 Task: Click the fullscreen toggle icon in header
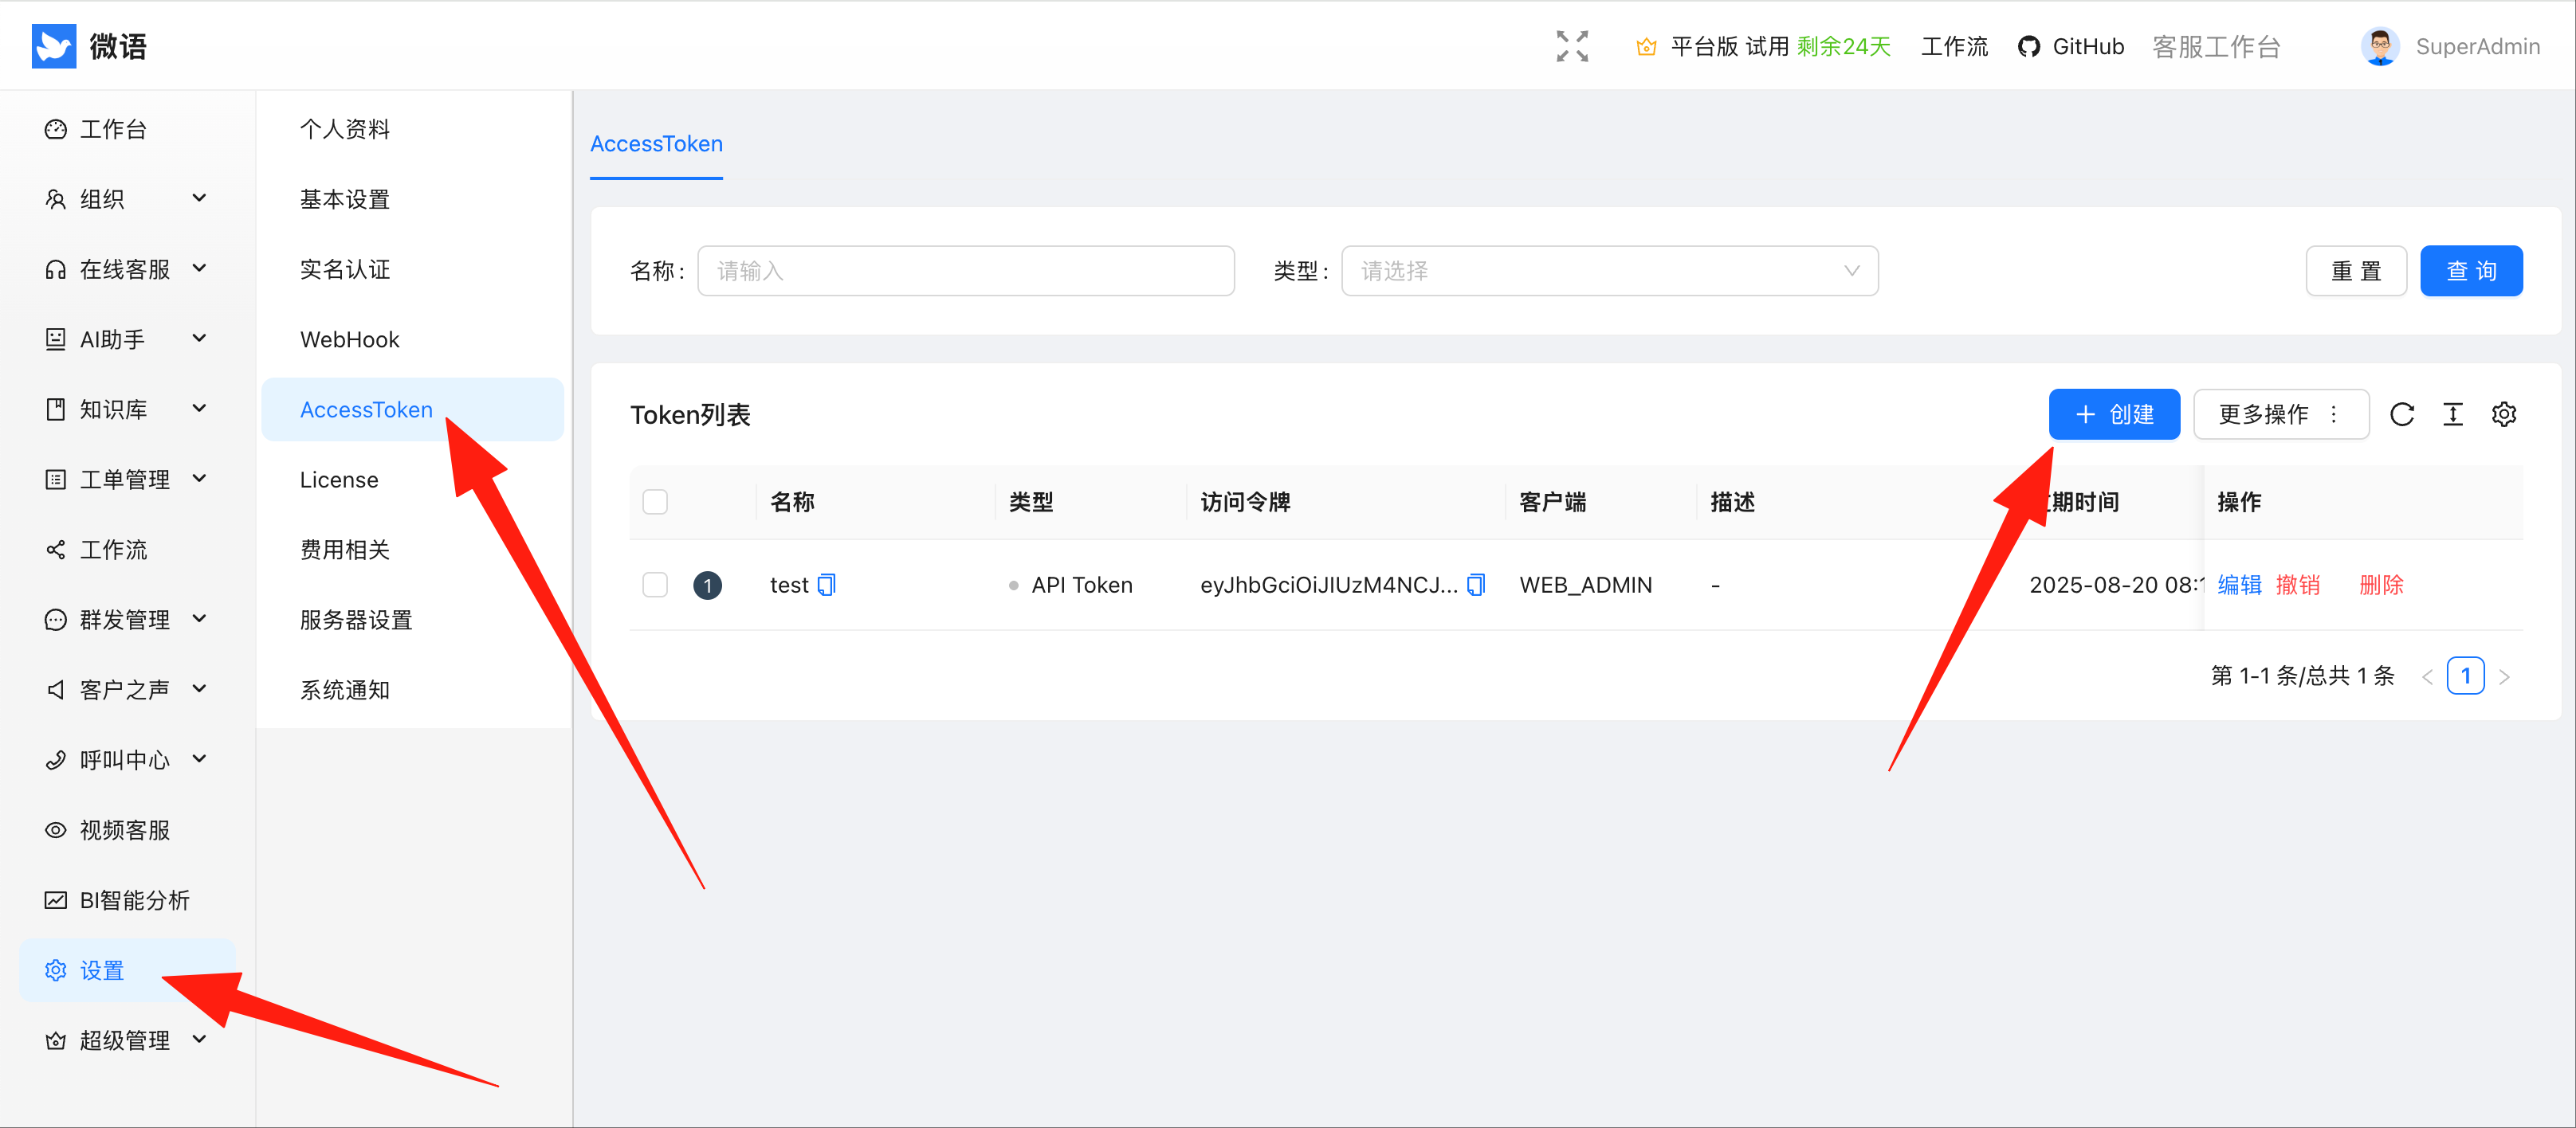point(1571,46)
